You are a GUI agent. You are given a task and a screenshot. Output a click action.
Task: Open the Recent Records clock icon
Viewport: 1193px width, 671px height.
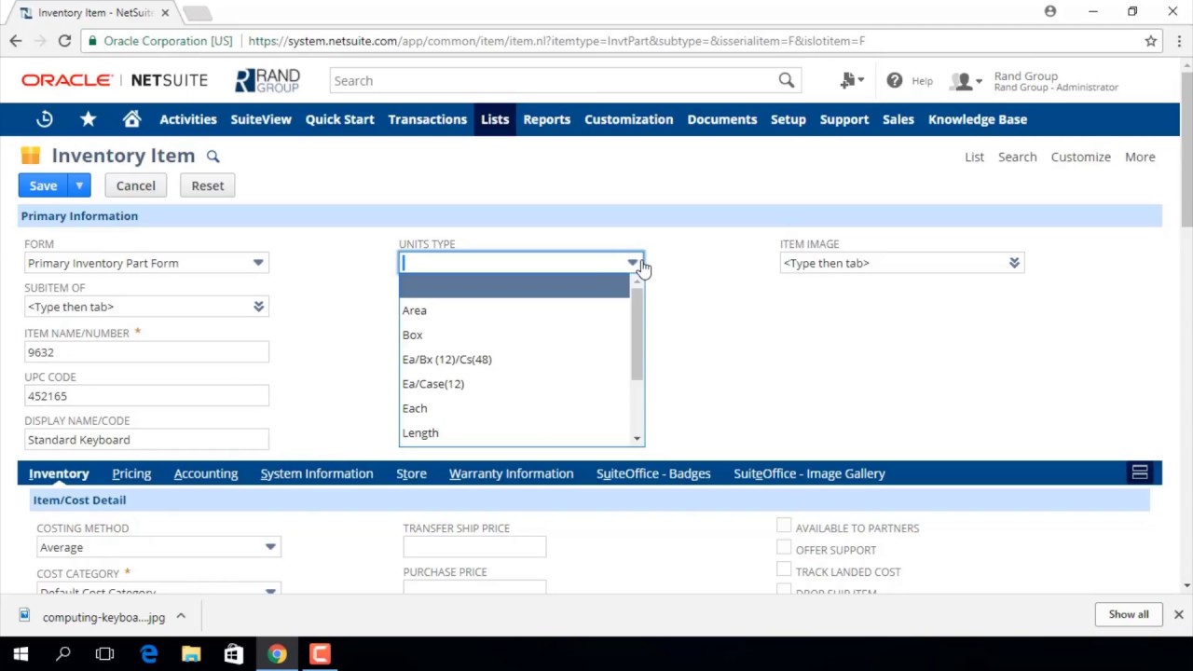[45, 119]
